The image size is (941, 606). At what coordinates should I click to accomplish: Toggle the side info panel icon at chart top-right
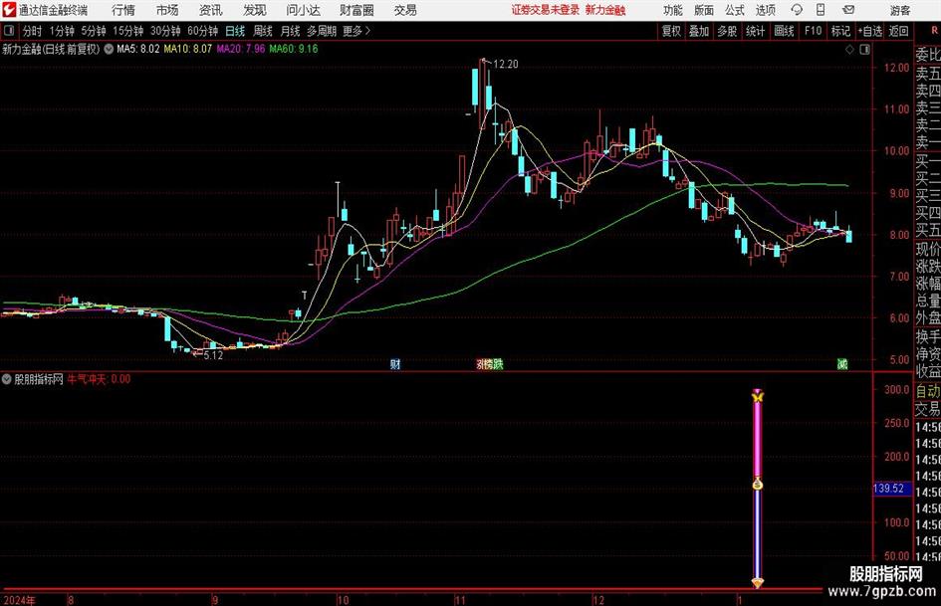click(864, 50)
